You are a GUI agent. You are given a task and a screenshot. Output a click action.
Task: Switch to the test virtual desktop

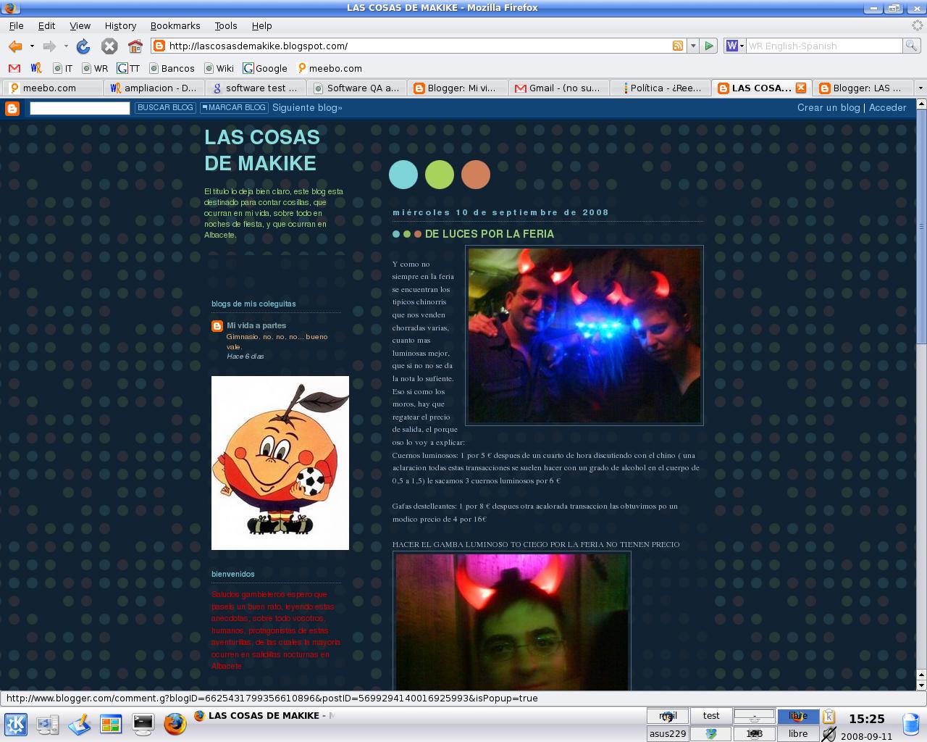click(x=711, y=716)
